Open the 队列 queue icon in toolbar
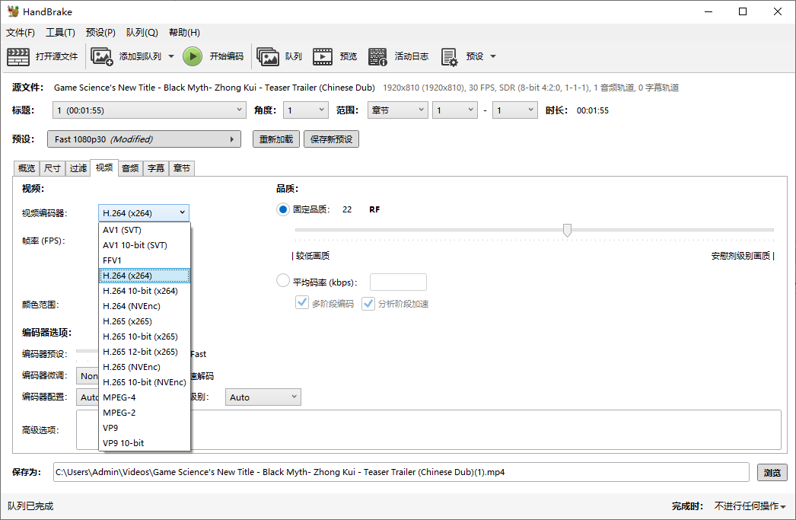 point(268,56)
